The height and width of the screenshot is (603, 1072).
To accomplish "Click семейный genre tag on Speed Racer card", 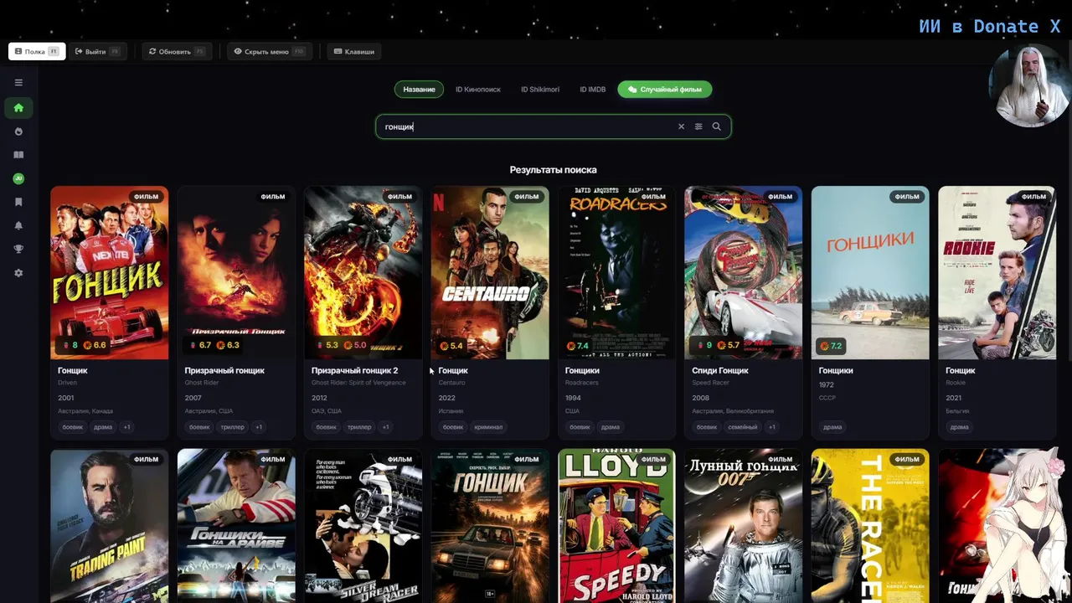I will (x=743, y=427).
